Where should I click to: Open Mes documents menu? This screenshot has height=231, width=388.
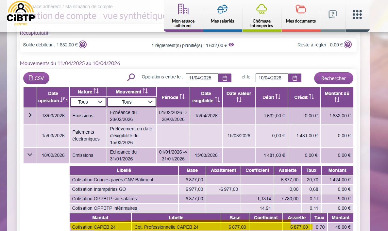point(301,16)
